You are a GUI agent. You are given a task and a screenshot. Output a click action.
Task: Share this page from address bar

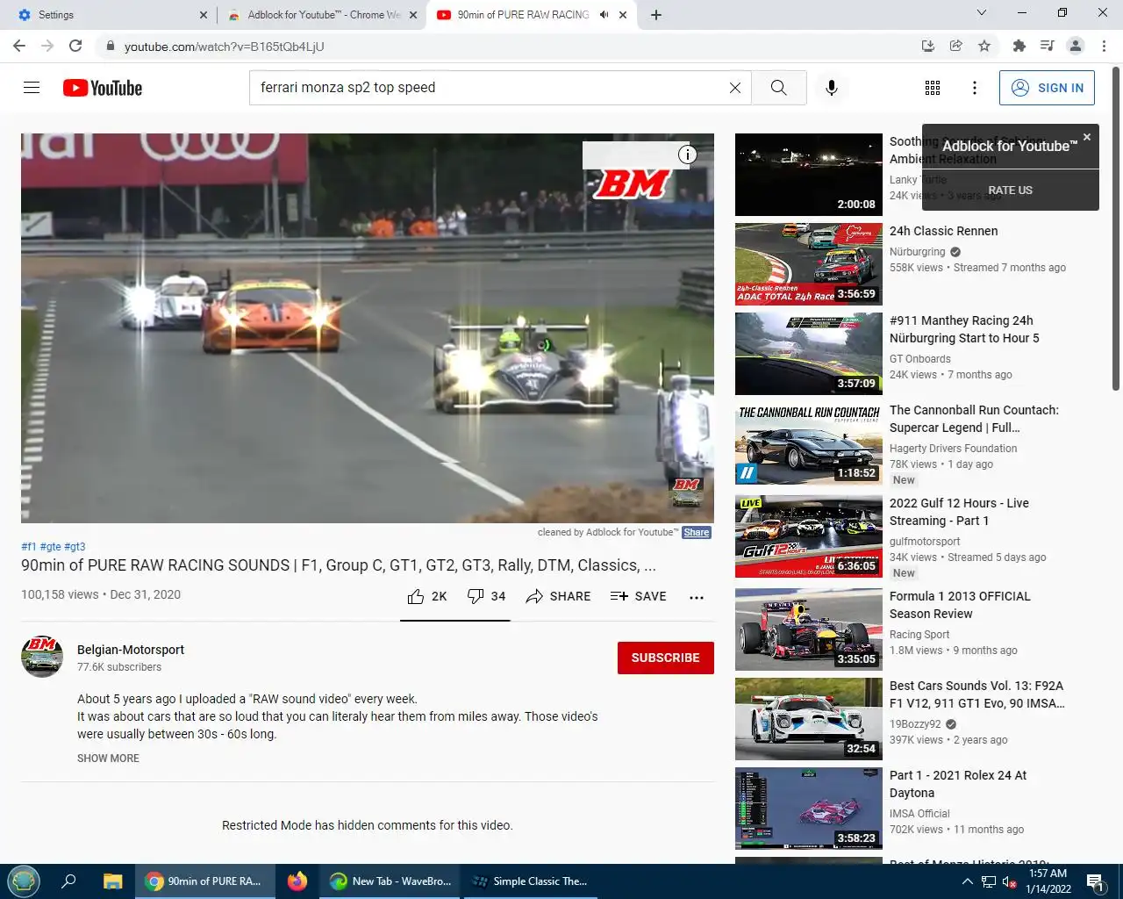coord(956,46)
